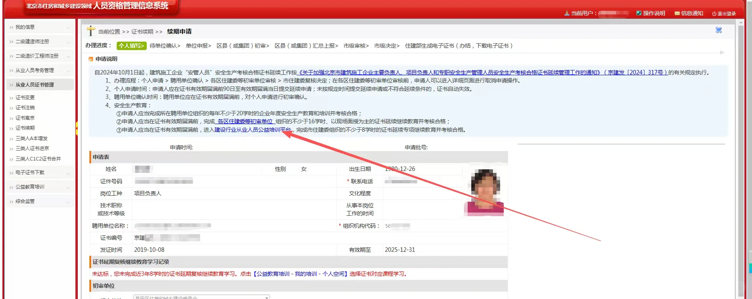The height and width of the screenshot is (299, 752).
Task: Open 三类人证书进京 in sidebar
Action: click(32, 148)
